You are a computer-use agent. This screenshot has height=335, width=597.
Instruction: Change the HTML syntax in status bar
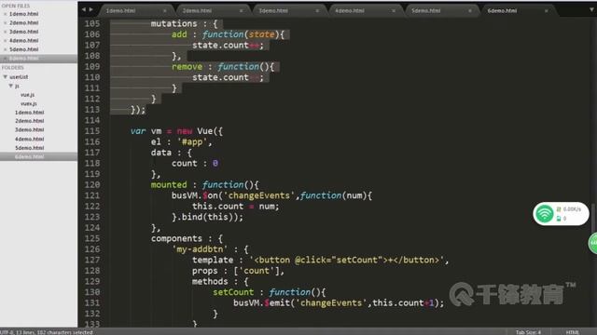[572, 332]
